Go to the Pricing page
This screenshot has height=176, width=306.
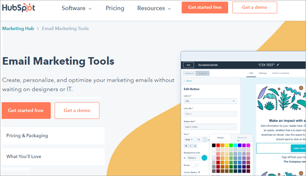point(115,8)
